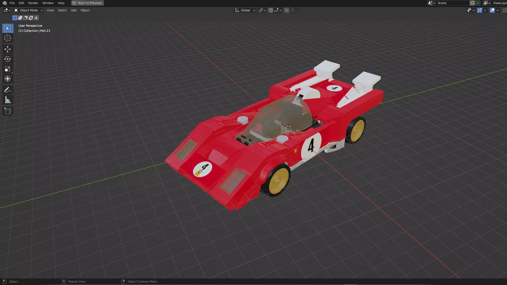Open the viewport Select menu
Image resolution: width=507 pixels, height=285 pixels.
click(62, 10)
